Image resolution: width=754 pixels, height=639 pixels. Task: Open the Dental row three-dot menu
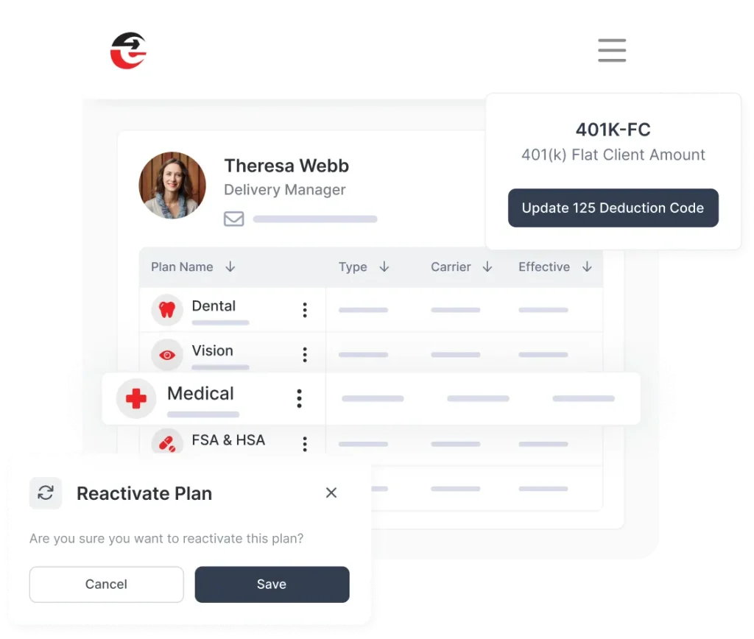(x=305, y=310)
